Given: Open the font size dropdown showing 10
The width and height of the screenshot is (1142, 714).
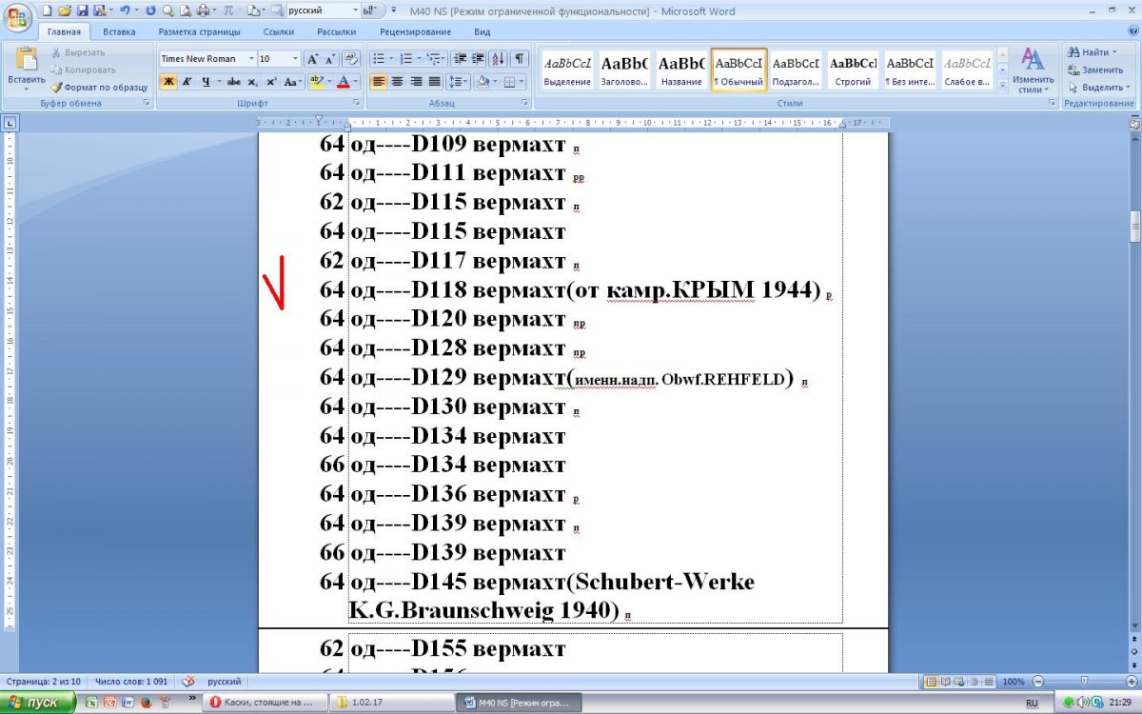Looking at the screenshot, I should [294, 58].
